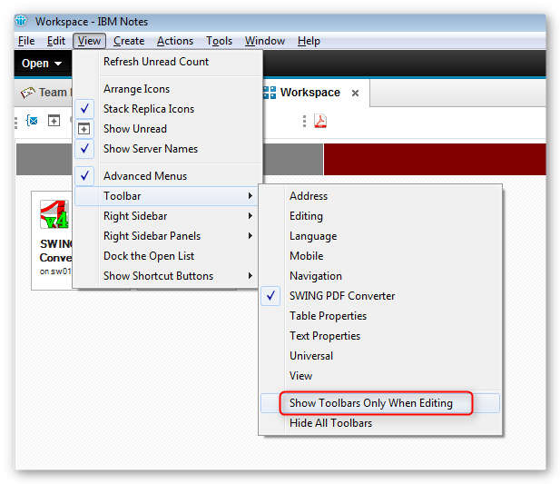Click the Team tab icon

(28, 93)
